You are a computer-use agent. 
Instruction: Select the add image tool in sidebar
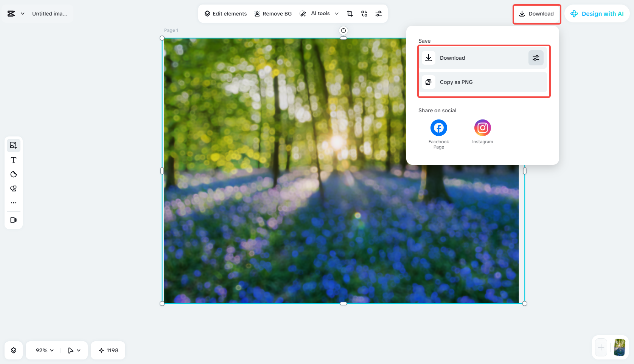click(x=14, y=145)
